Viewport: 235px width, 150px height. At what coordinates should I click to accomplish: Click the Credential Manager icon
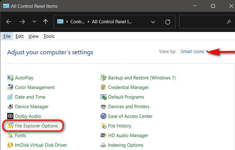(103, 87)
